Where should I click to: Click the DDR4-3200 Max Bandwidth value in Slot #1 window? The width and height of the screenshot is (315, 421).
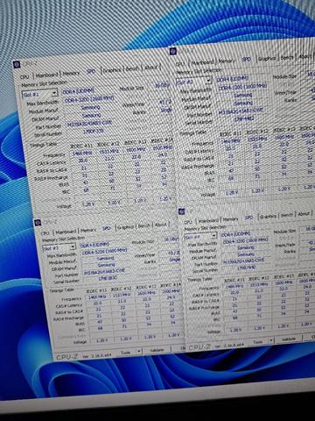click(x=89, y=99)
